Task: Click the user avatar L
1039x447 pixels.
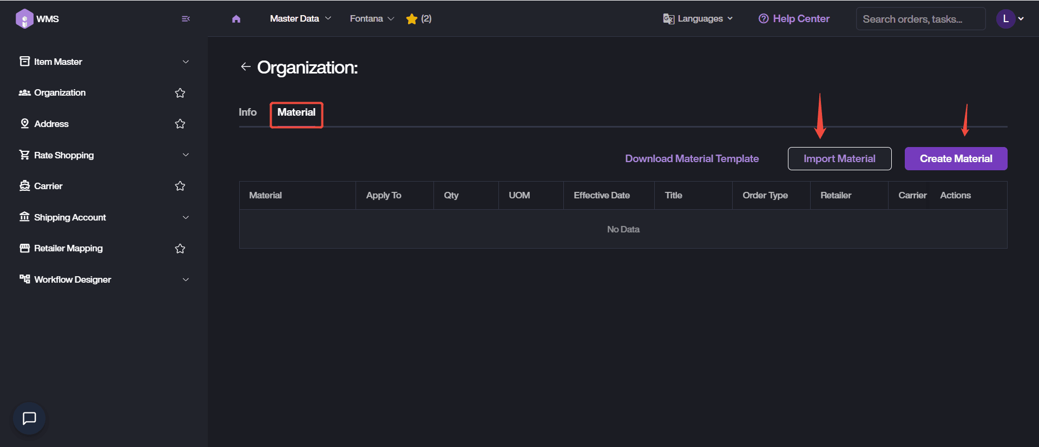Action: (1005, 19)
